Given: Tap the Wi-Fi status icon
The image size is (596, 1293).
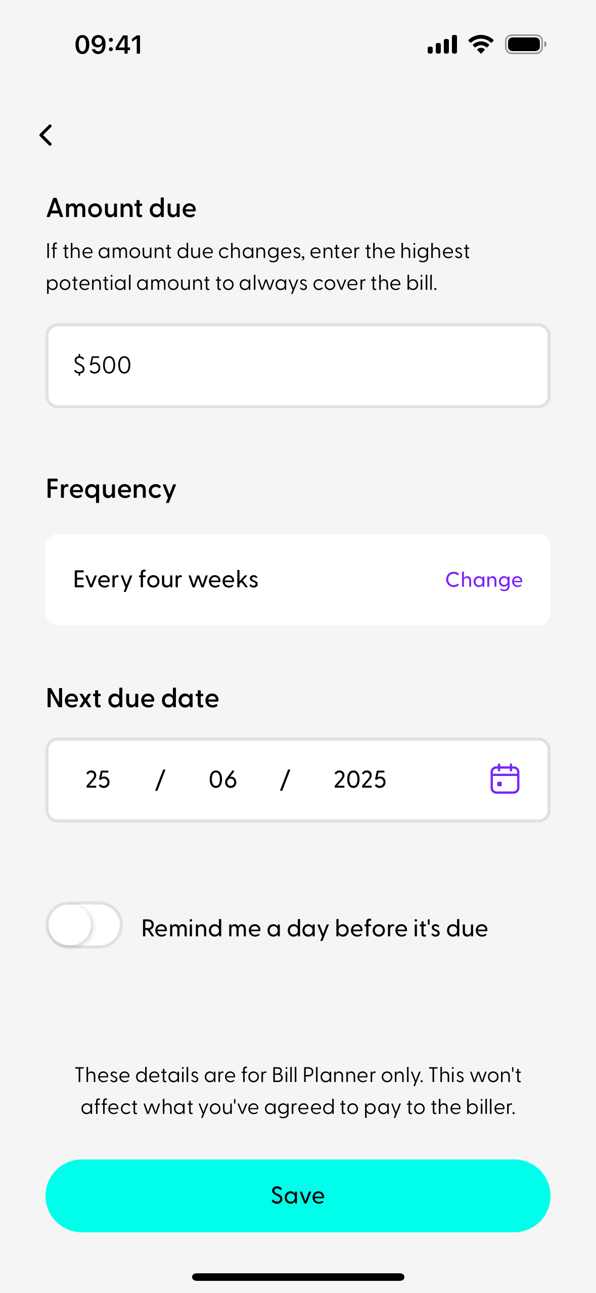Looking at the screenshot, I should click(481, 45).
